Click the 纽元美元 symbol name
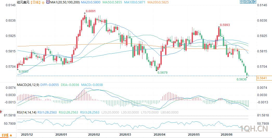 coord(24,2)
